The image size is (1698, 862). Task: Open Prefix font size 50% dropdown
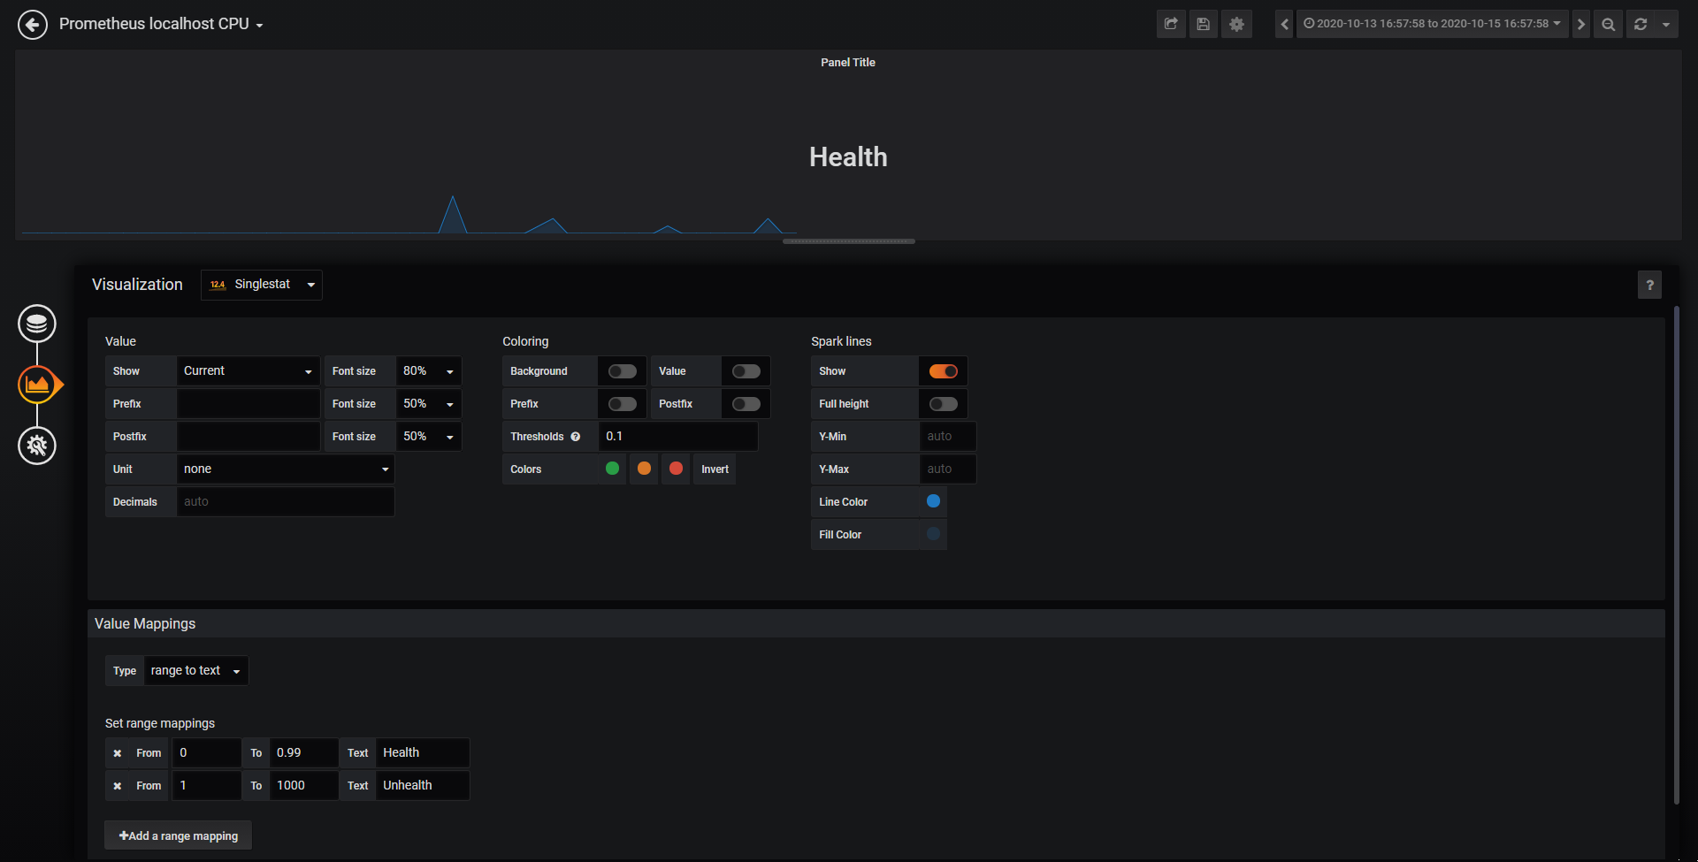pyautogui.click(x=429, y=404)
